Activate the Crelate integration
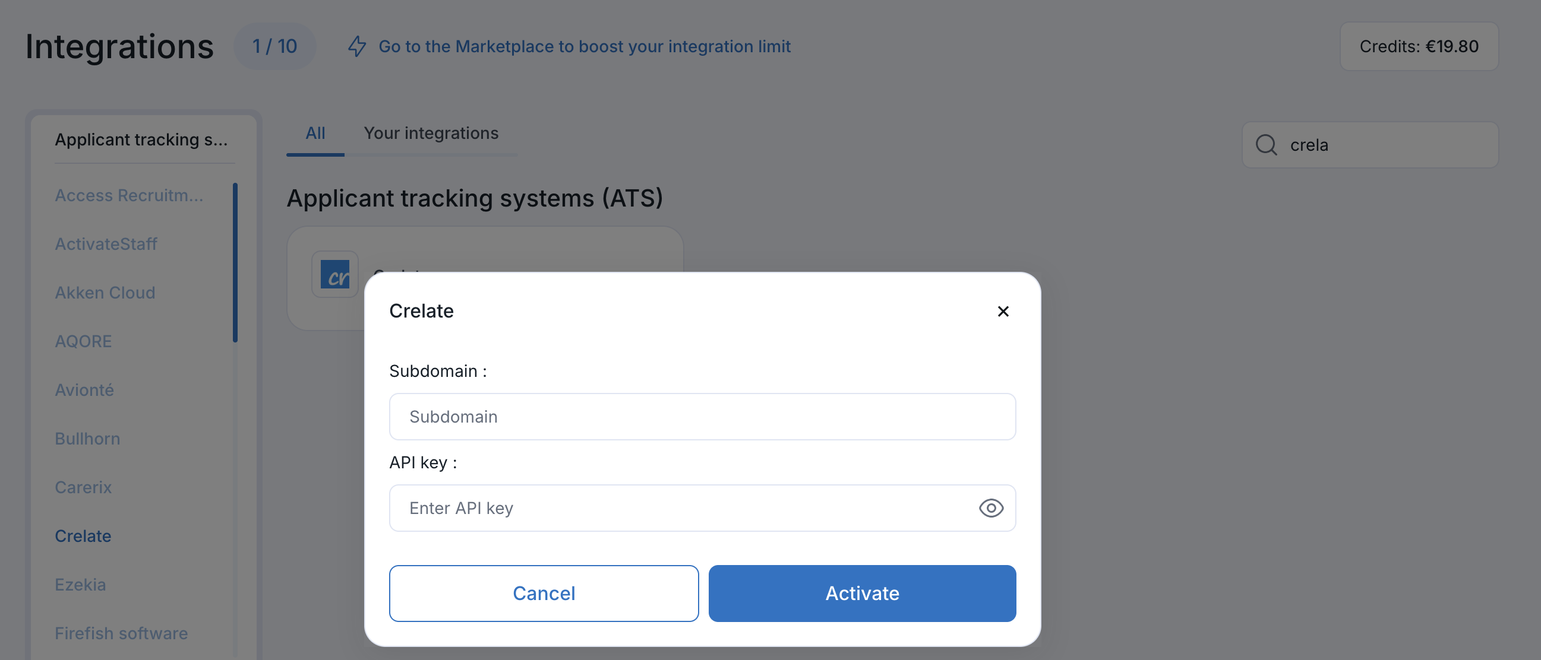 [862, 593]
